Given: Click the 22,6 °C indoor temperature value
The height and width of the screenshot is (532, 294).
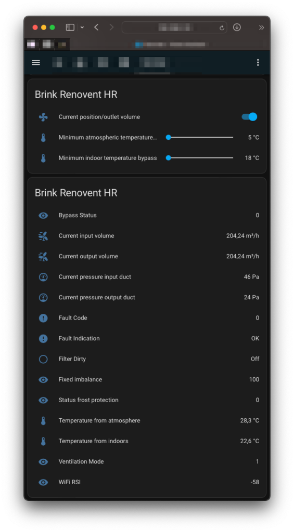Looking at the screenshot, I should point(249,442).
